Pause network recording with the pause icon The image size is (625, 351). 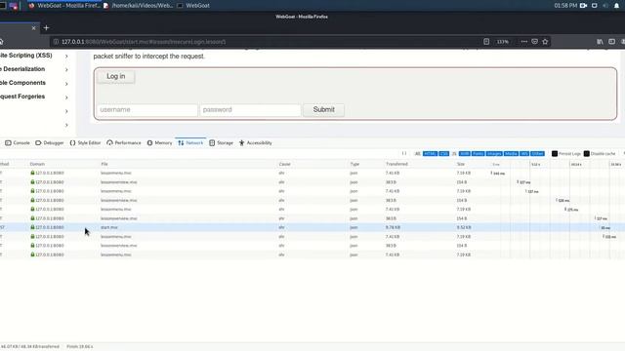[404, 154]
